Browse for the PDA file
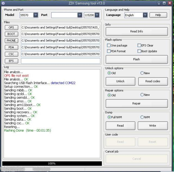 pos(11,47)
